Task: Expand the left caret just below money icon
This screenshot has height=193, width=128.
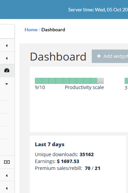Action: point(7,176)
